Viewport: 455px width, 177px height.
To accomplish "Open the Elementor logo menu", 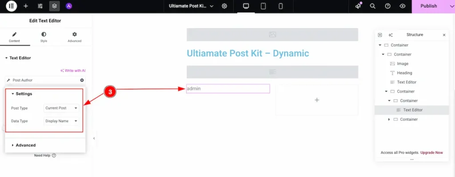I will [11, 6].
